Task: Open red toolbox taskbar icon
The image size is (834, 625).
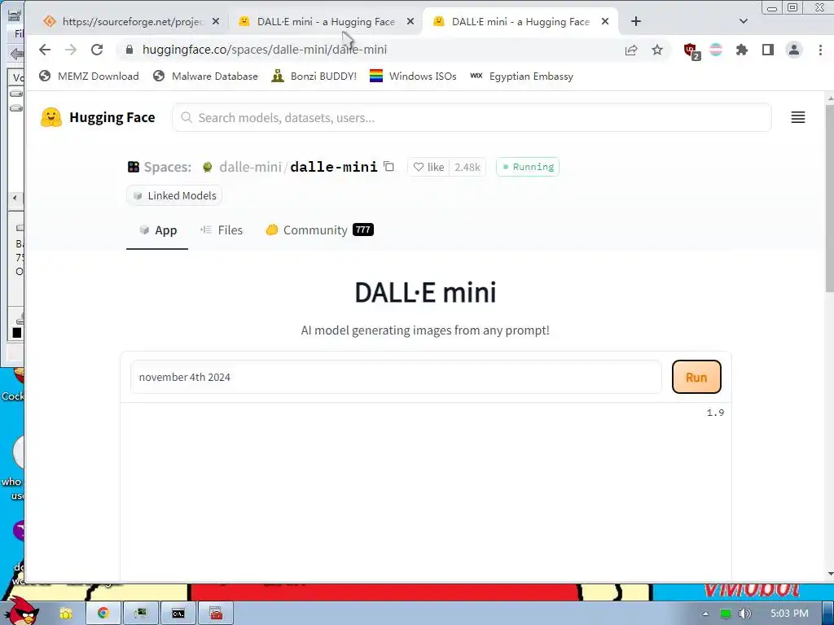Action: 216,614
